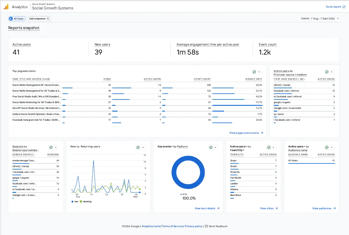Screen dimensions: 349x235
Task: Click the 'Grays' town row
Action: pos(253,160)
